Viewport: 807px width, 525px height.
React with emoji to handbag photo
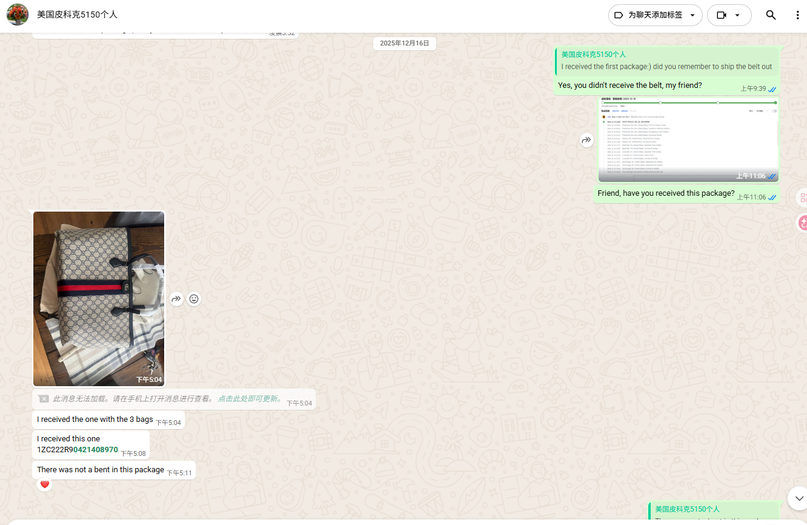[x=194, y=299]
